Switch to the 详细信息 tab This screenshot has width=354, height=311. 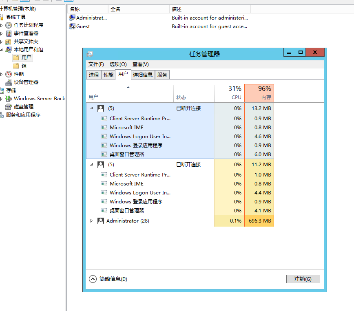(x=143, y=75)
